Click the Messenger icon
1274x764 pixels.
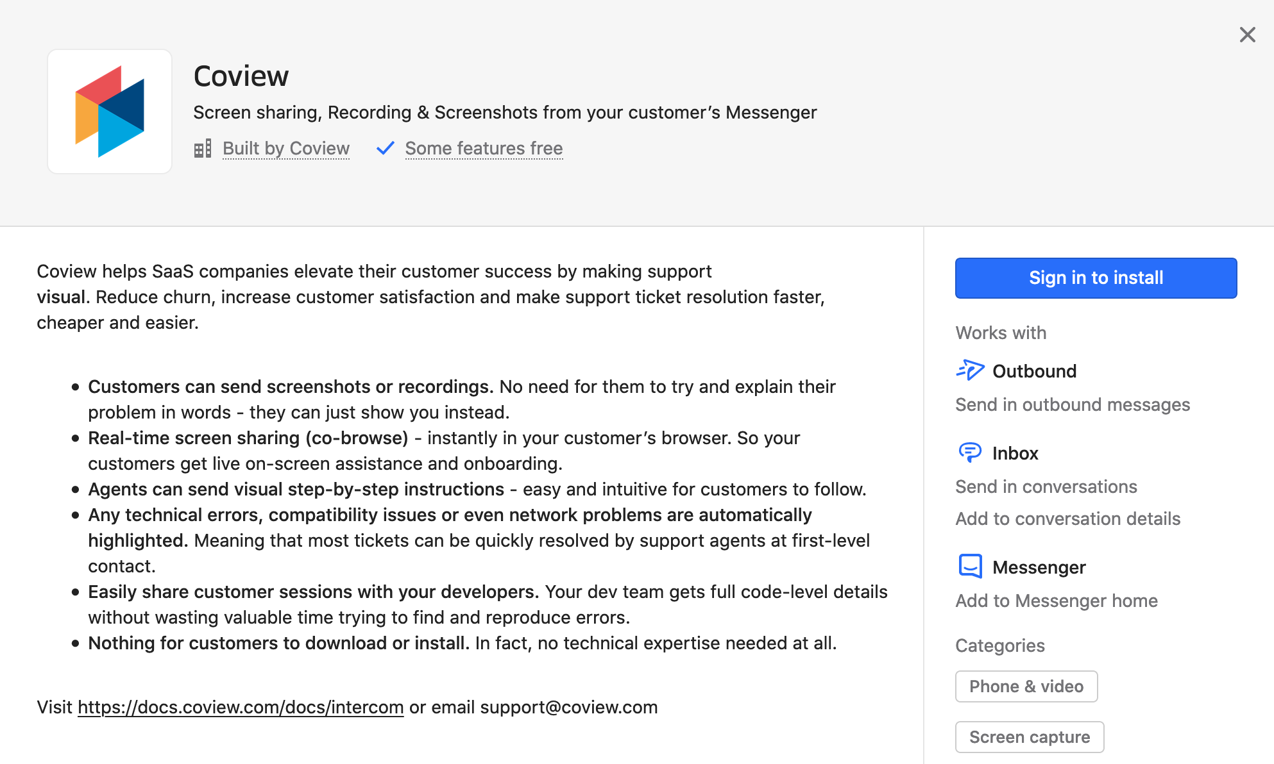(x=970, y=567)
